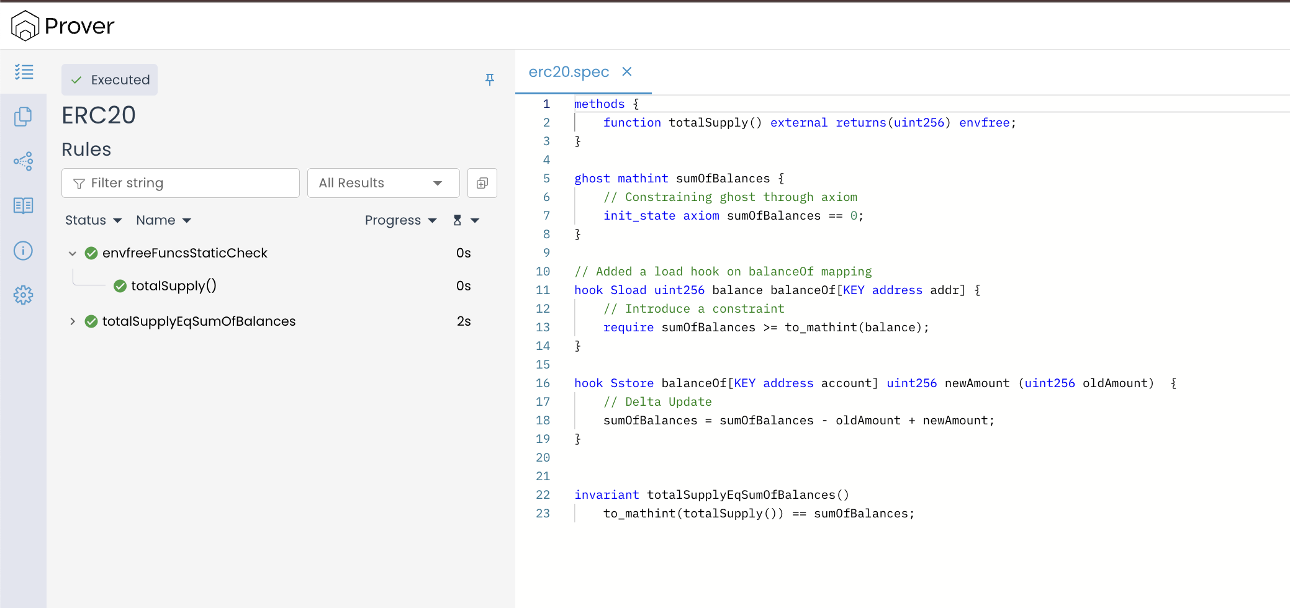The height and width of the screenshot is (608, 1290).
Task: Pin the rules panel
Action: pos(489,79)
